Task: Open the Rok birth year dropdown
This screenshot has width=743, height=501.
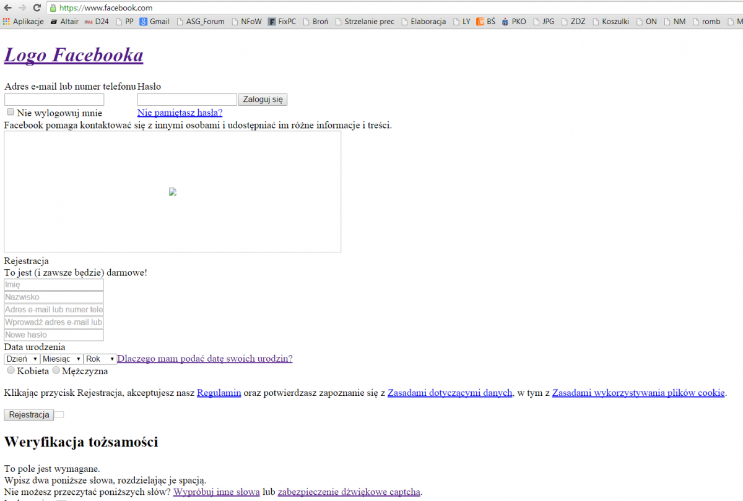Action: tap(100, 359)
